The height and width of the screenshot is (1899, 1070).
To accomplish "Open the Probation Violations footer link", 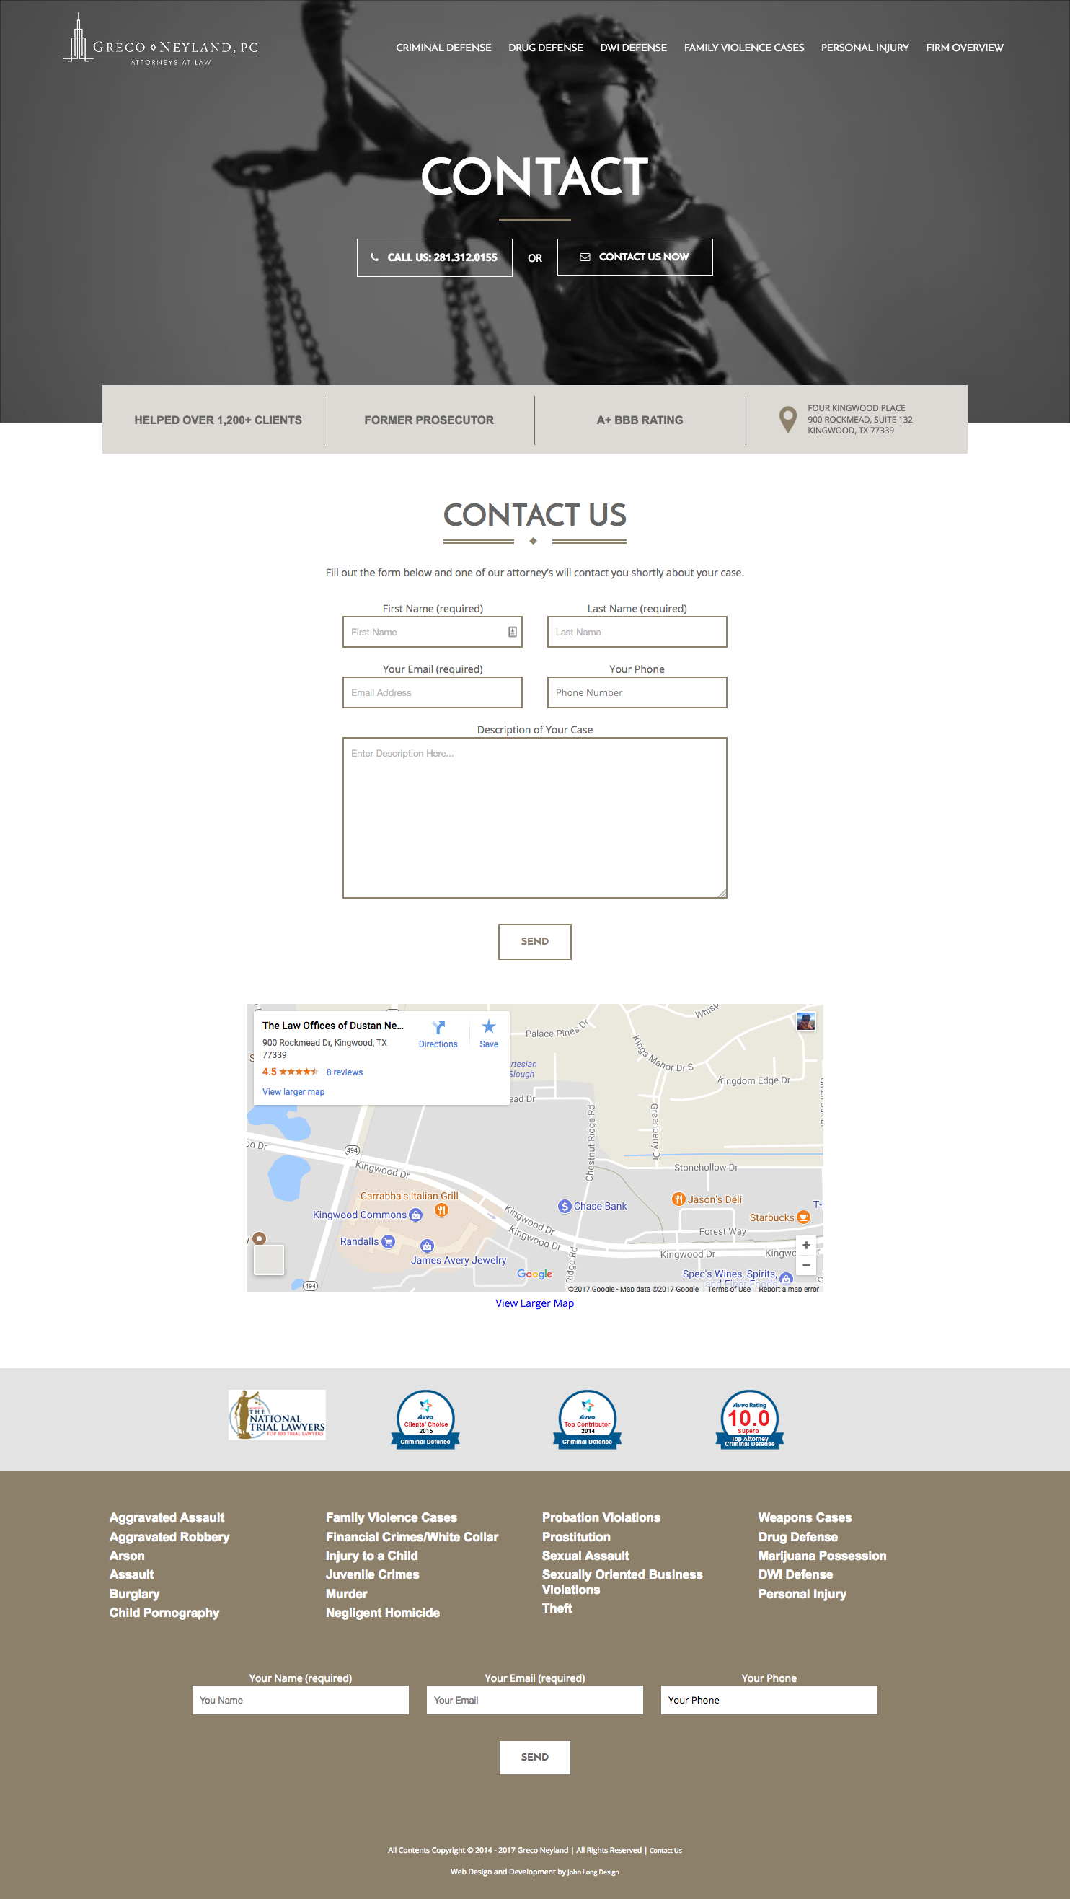I will coord(601,1517).
